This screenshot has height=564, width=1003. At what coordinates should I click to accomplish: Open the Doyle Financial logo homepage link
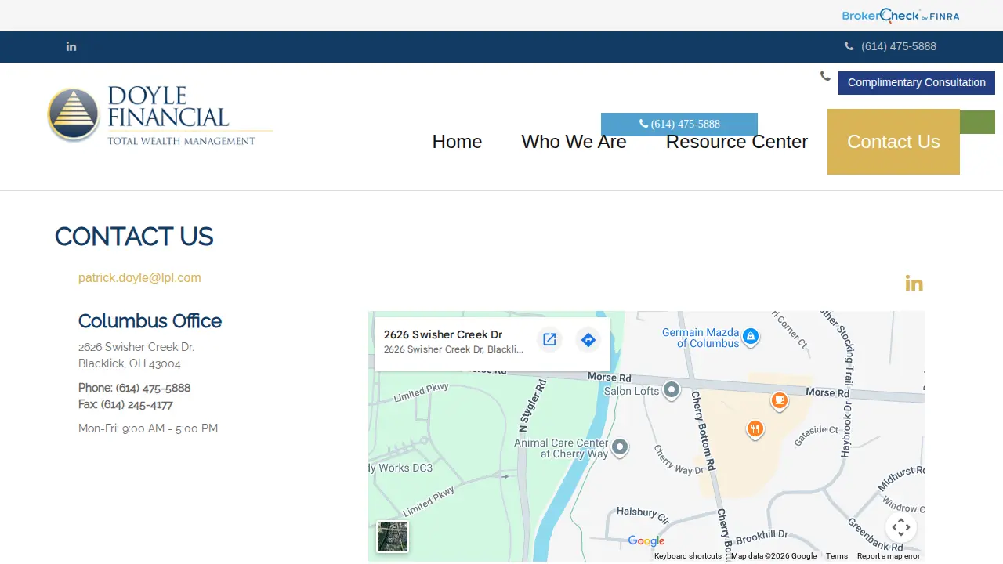[x=160, y=115]
